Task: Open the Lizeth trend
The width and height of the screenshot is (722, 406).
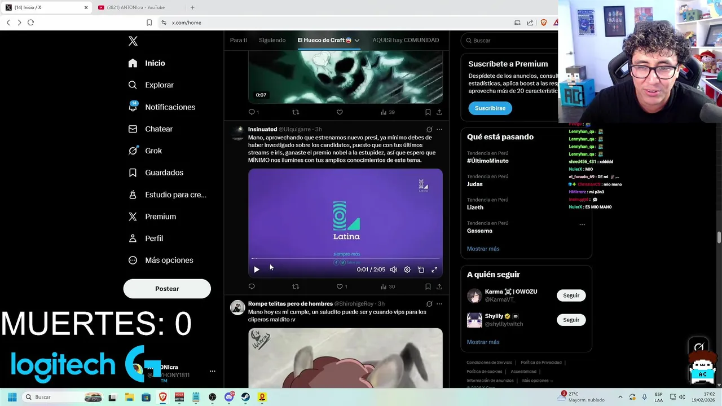Action: [475, 208]
